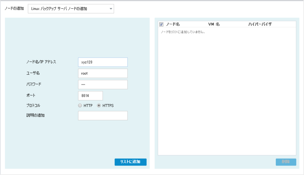This screenshot has width=304, height=175.
Task: Click the ノード名 column header
Action: tap(173, 24)
